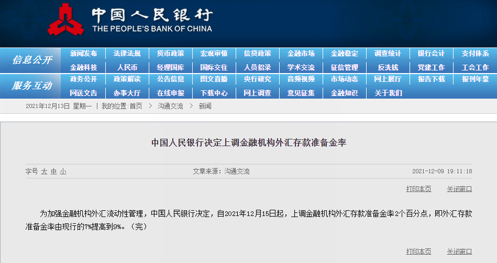This screenshot has width=497, height=263.
Task: Set font size to 大
Action: point(44,171)
